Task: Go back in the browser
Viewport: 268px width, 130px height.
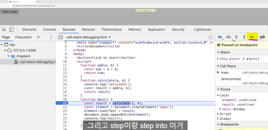Action: [2, 6]
